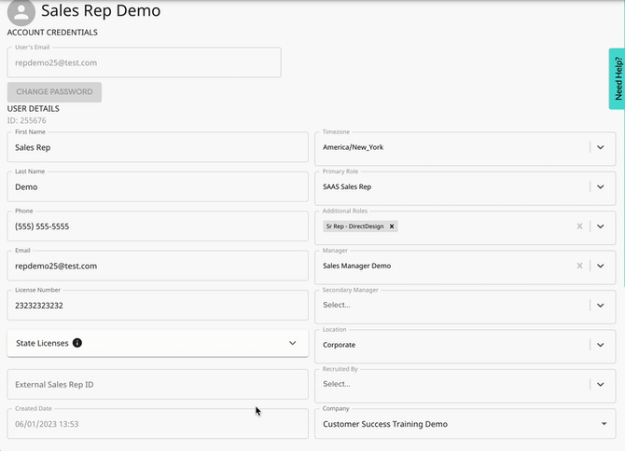Select the Phone number field
Viewport: 625px width, 451px height.
click(157, 226)
